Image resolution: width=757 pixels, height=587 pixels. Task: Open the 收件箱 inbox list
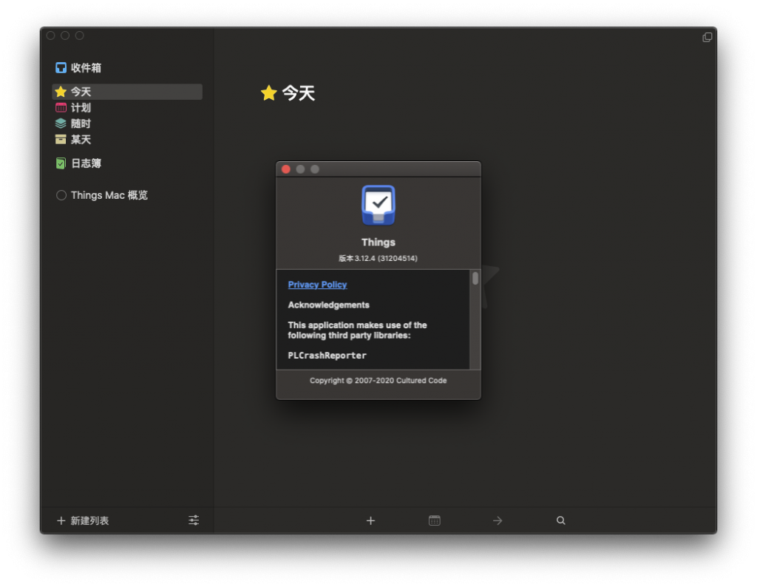click(x=127, y=67)
